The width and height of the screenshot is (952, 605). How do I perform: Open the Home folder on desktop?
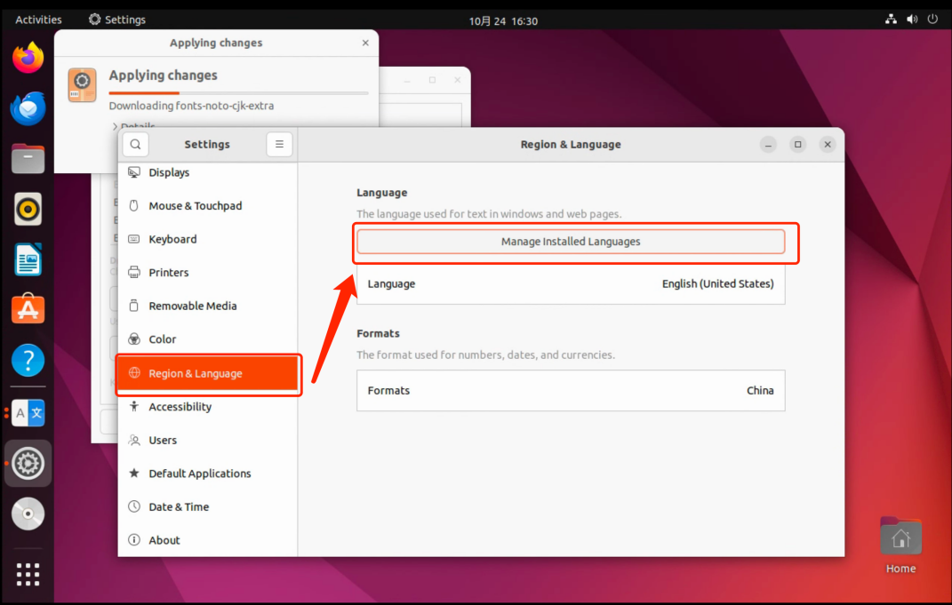click(900, 545)
